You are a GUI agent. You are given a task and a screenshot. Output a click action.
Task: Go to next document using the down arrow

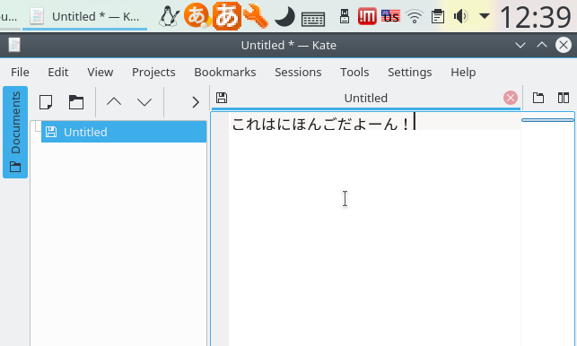click(x=144, y=102)
